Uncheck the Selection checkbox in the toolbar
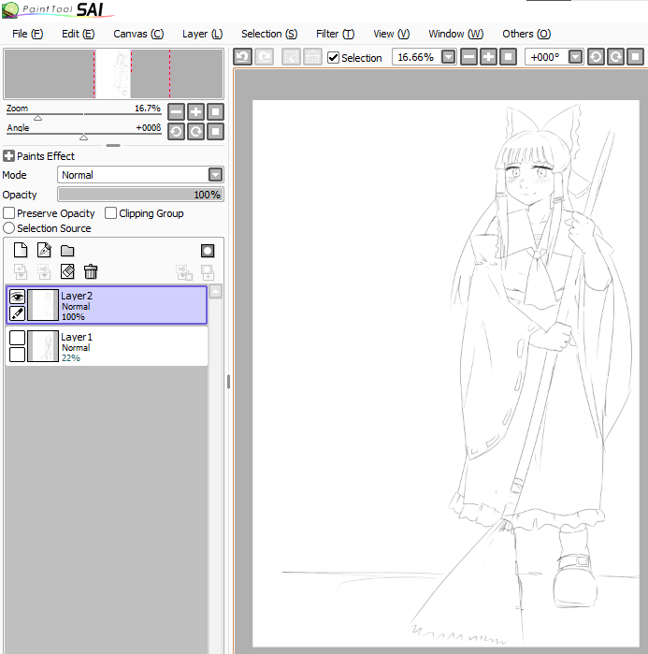The width and height of the screenshot is (648, 654). [333, 58]
